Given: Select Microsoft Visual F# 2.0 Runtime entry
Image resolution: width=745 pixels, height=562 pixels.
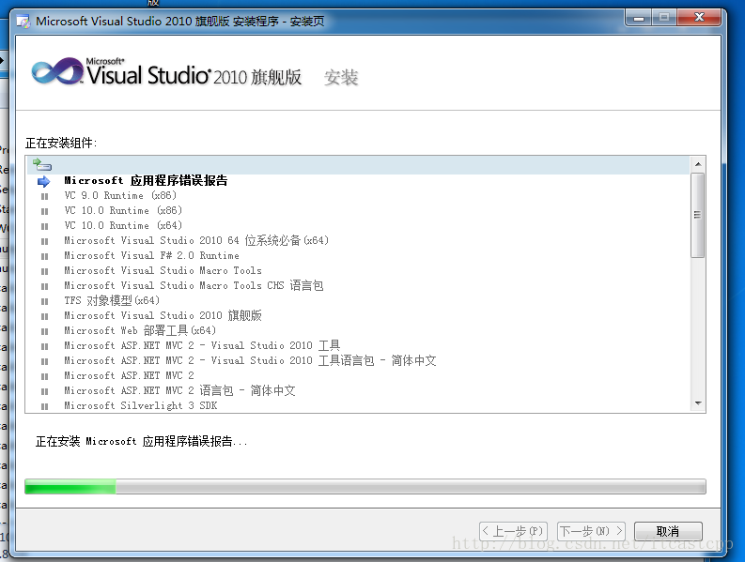Looking at the screenshot, I should coord(151,256).
